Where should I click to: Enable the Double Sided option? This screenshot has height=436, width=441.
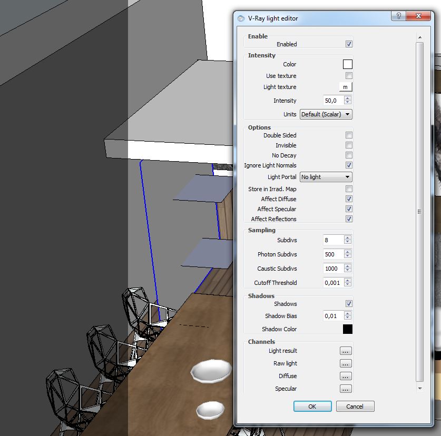pos(349,135)
